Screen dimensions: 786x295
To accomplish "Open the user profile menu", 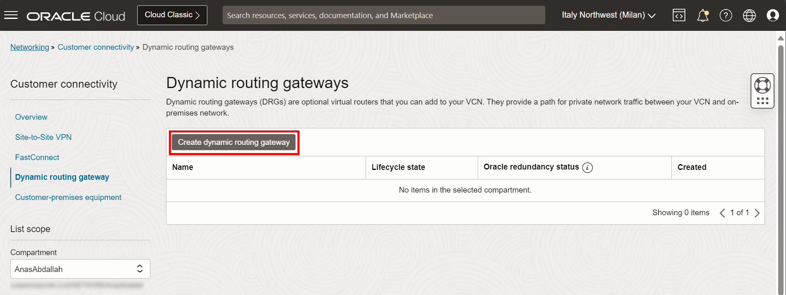I will 773,15.
